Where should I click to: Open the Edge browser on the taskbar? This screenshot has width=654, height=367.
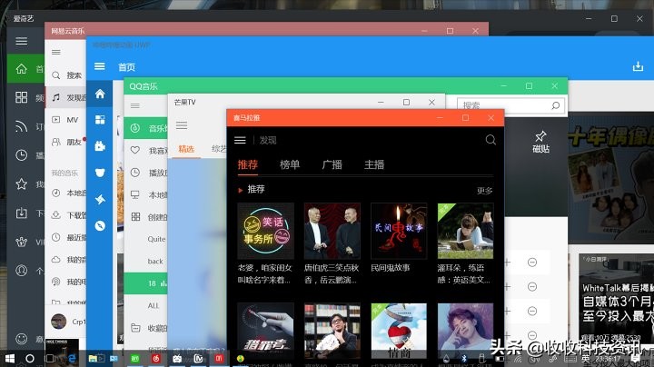(x=72, y=358)
